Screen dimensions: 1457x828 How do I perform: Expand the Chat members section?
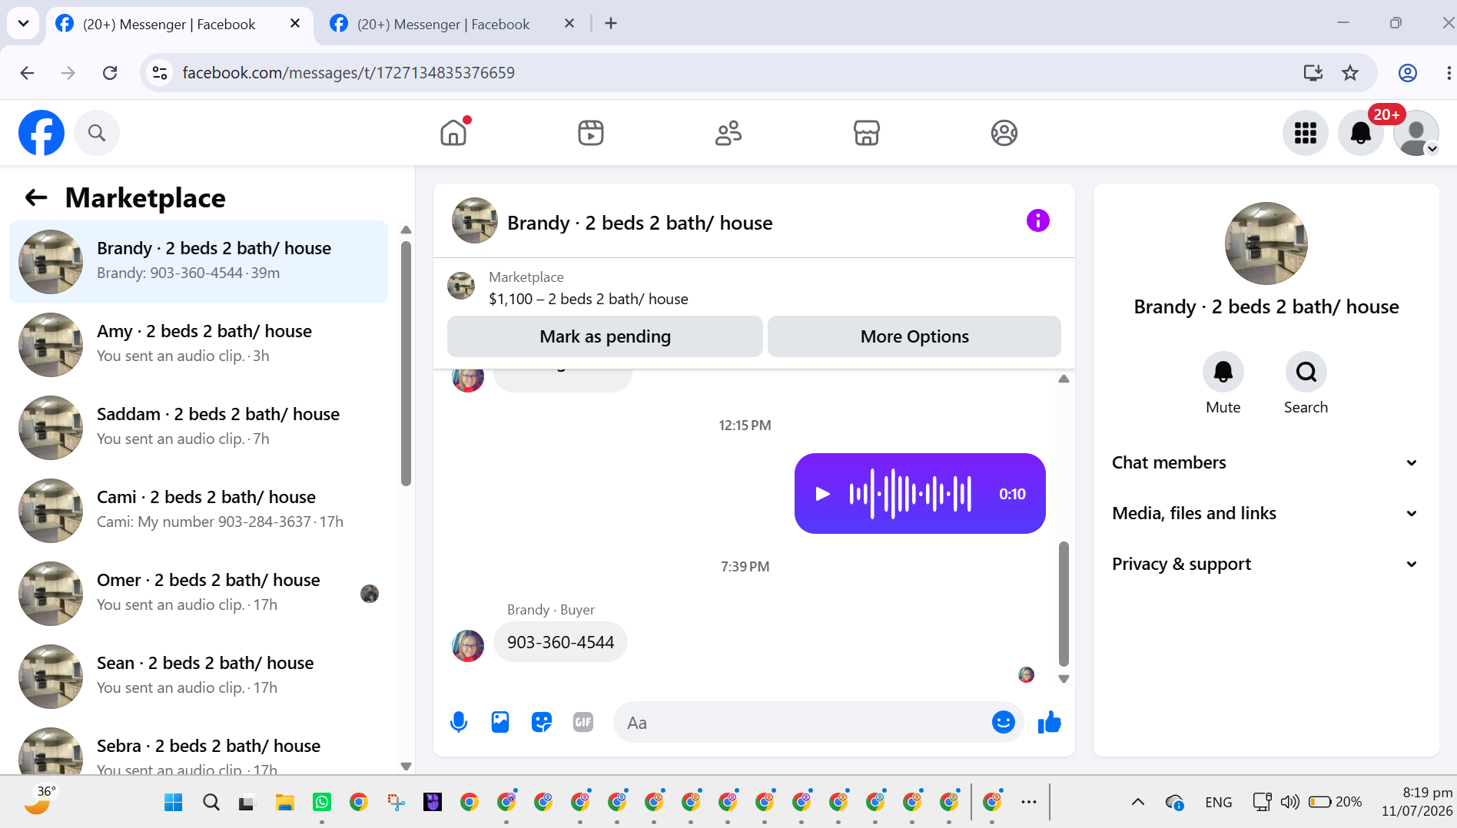(1265, 462)
